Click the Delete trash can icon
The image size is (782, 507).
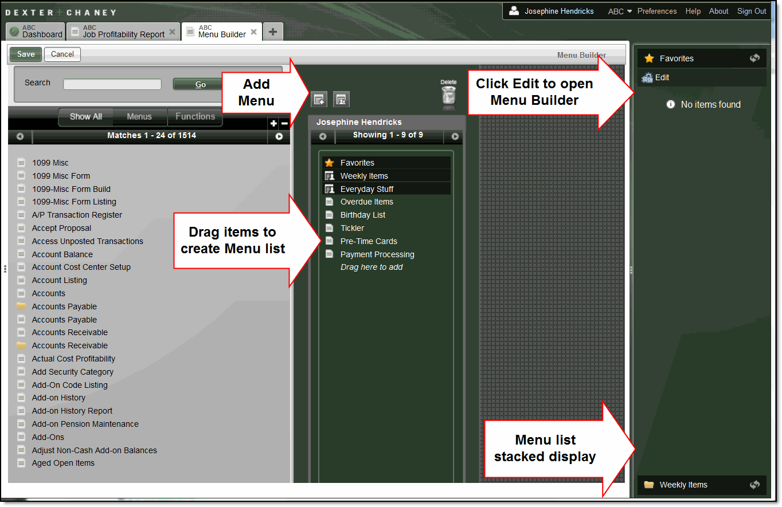pos(448,97)
